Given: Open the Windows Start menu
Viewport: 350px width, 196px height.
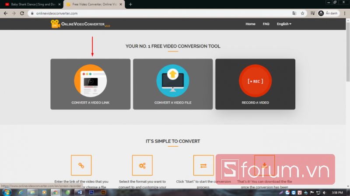Looking at the screenshot, I should (6, 192).
